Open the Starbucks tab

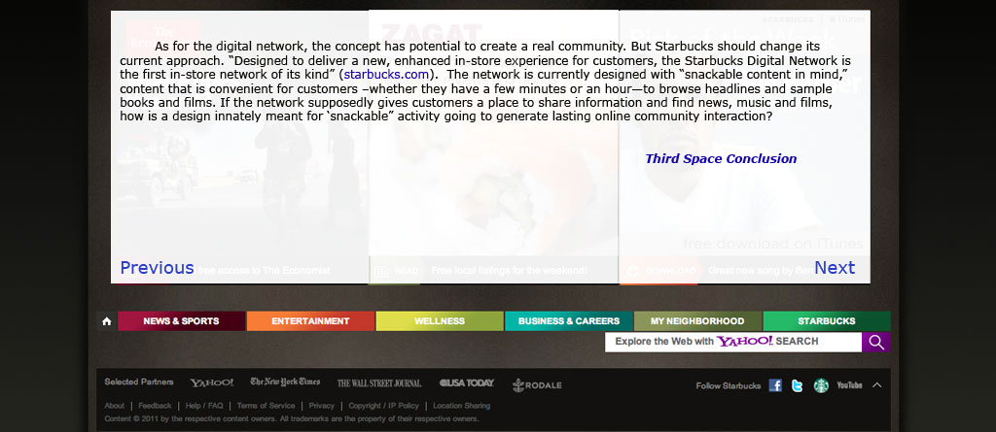pos(827,321)
